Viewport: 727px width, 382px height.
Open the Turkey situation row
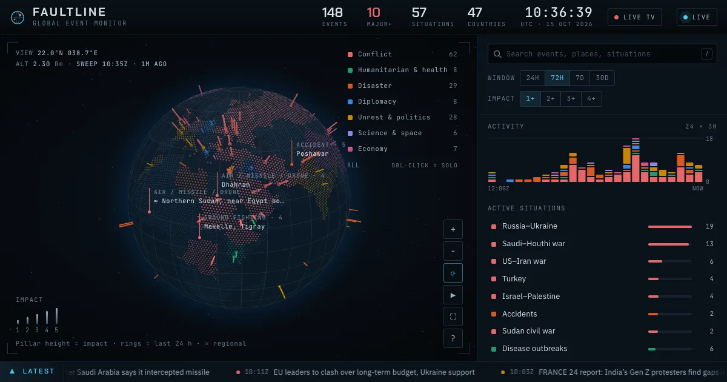pos(602,279)
